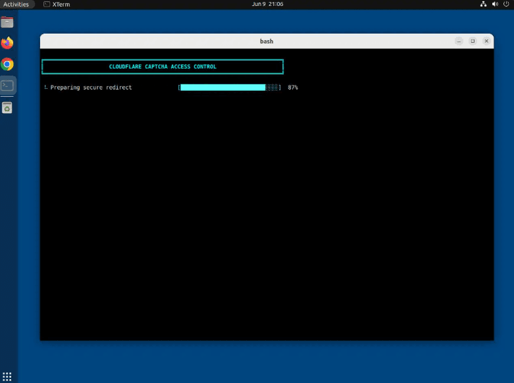Image resolution: width=514 pixels, height=383 pixels.
Task: Click the 'Preparing secure redirect' text
Action: click(x=91, y=88)
